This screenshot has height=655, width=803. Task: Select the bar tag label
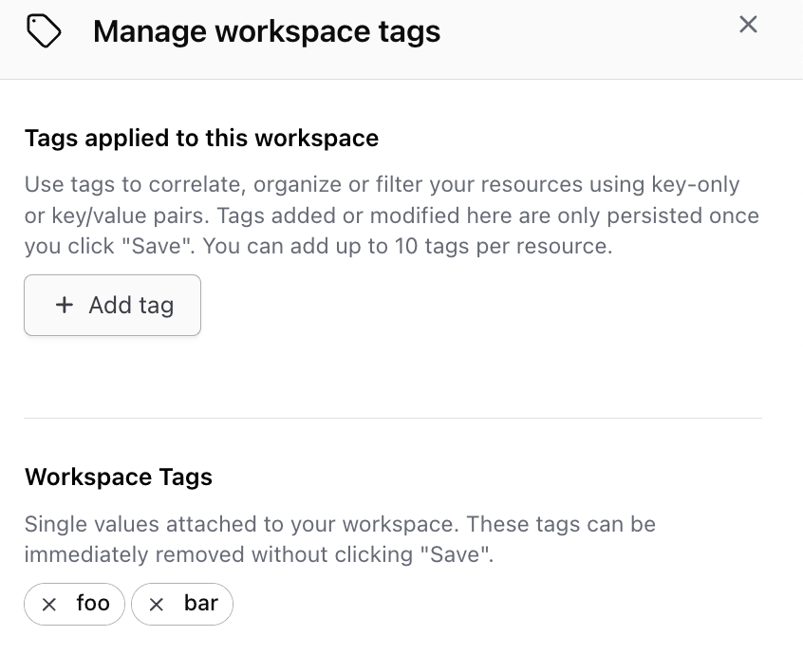[201, 604]
